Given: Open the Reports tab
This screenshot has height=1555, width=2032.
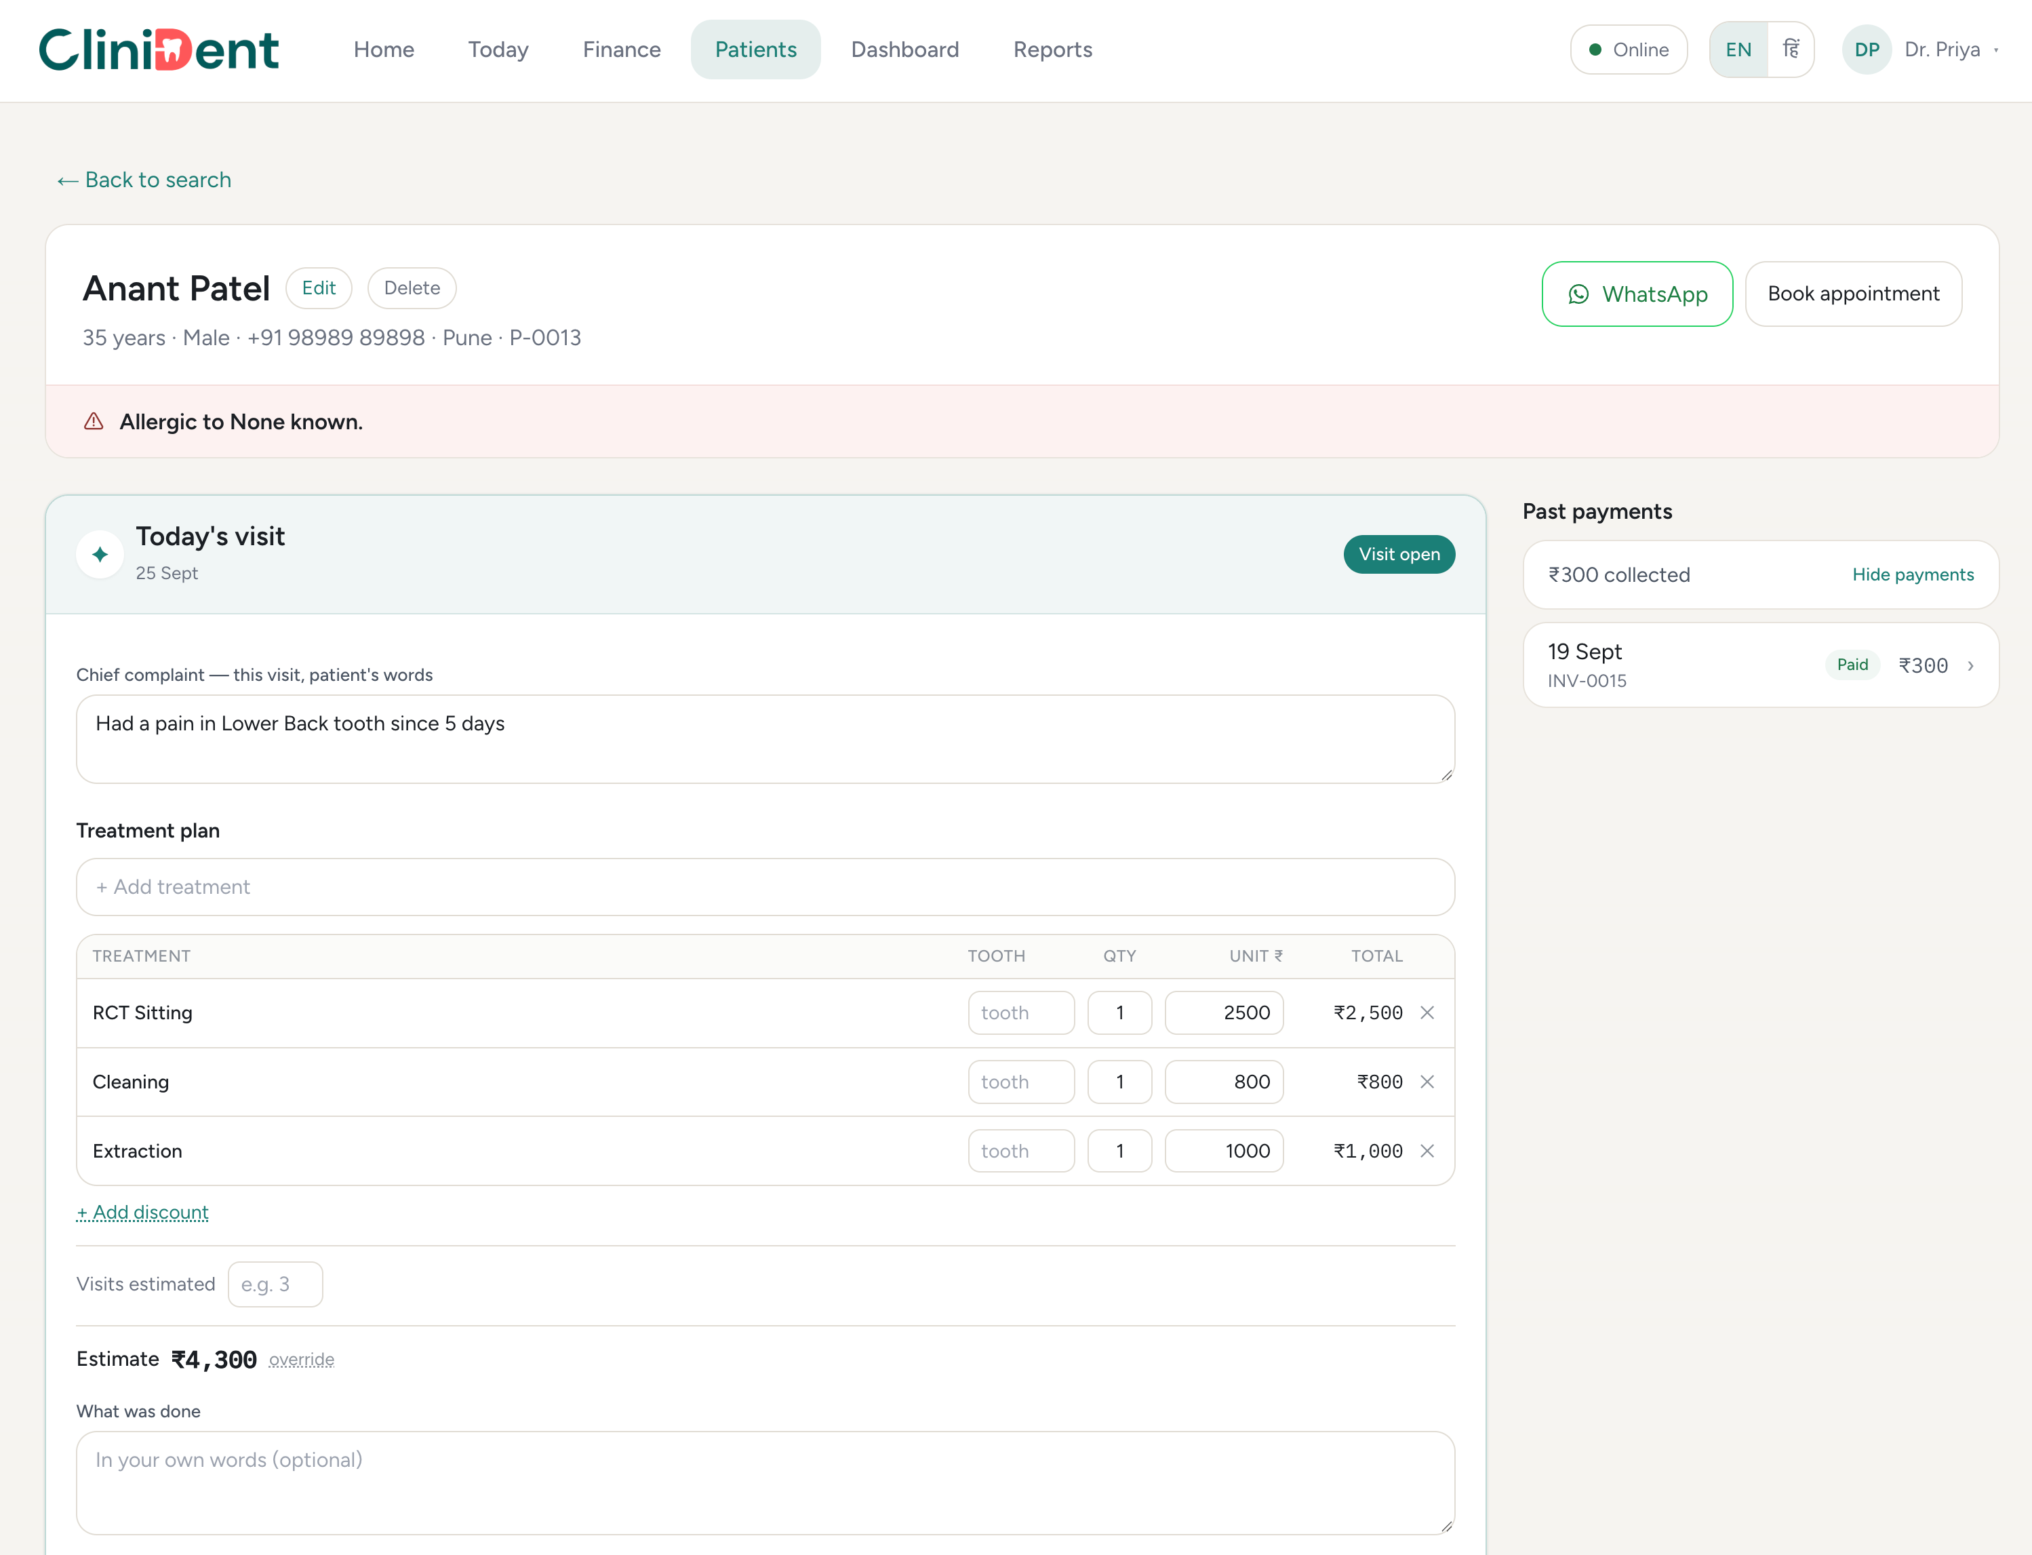Looking at the screenshot, I should [x=1053, y=50].
